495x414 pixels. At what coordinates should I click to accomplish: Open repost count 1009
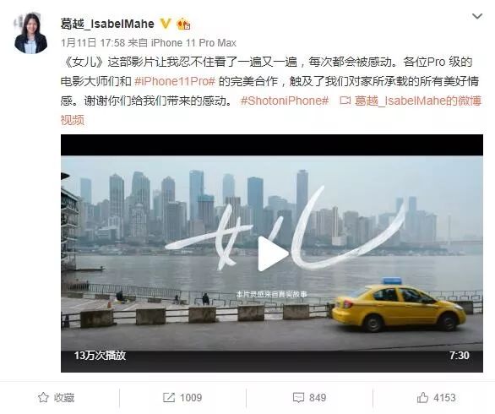[191, 398]
